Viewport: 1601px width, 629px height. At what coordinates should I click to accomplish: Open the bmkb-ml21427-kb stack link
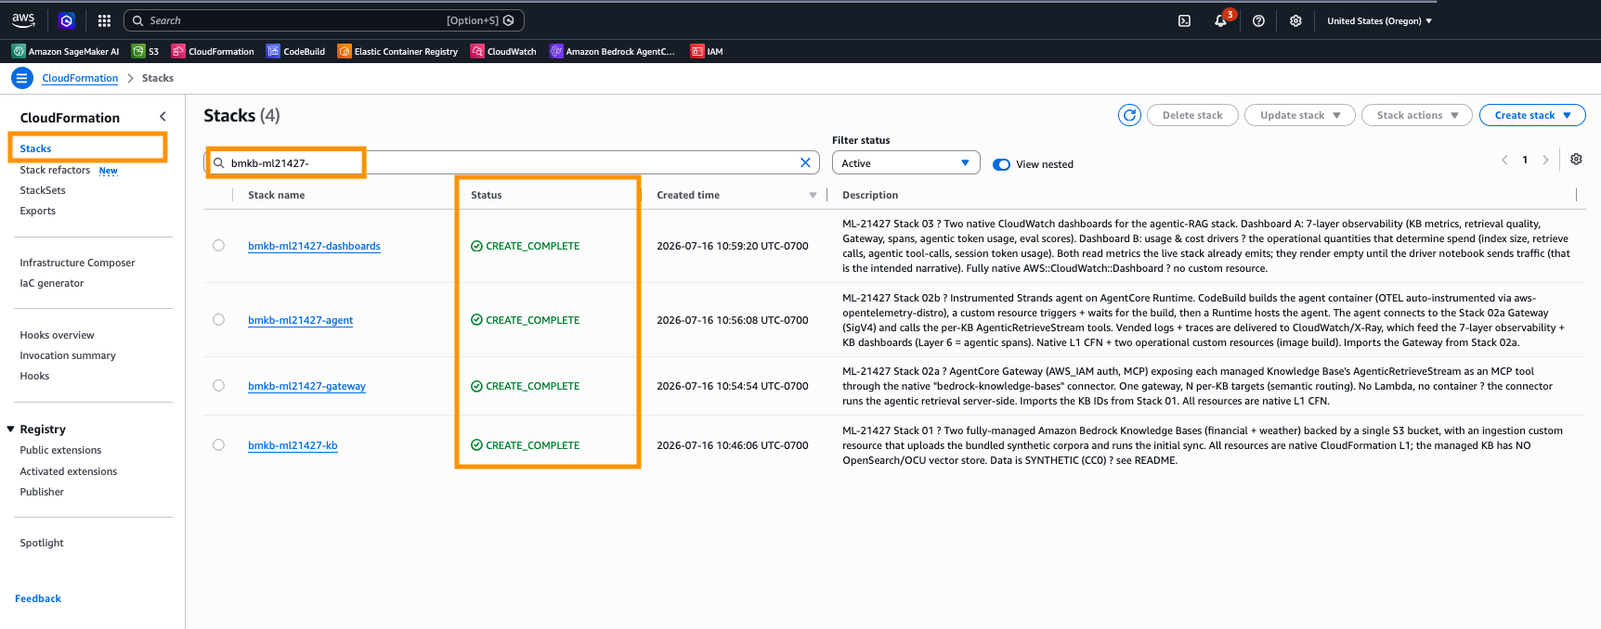tap(293, 445)
